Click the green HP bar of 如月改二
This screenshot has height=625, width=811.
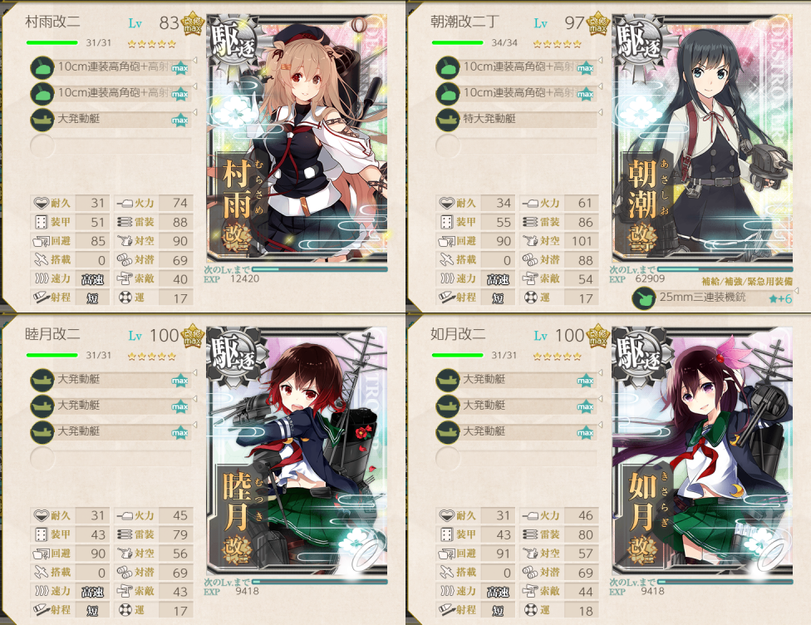point(457,356)
